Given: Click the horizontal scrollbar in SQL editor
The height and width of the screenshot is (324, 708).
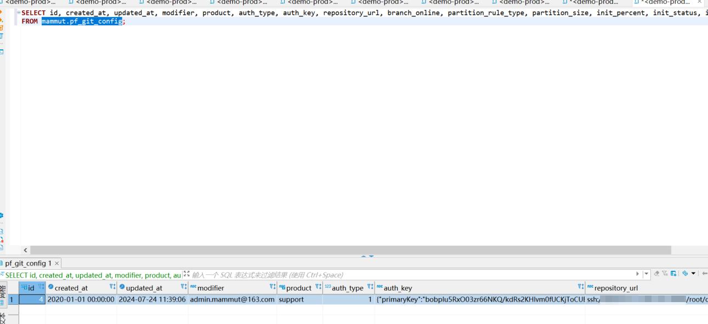Looking at the screenshot, I should [x=351, y=250].
